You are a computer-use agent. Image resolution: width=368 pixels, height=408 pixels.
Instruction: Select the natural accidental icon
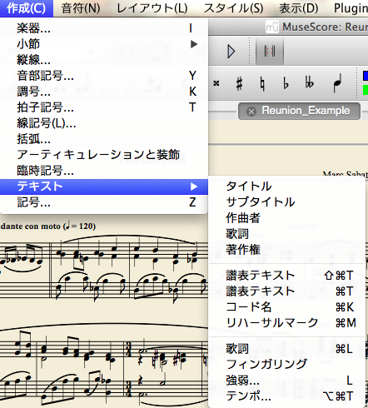[x=262, y=83]
